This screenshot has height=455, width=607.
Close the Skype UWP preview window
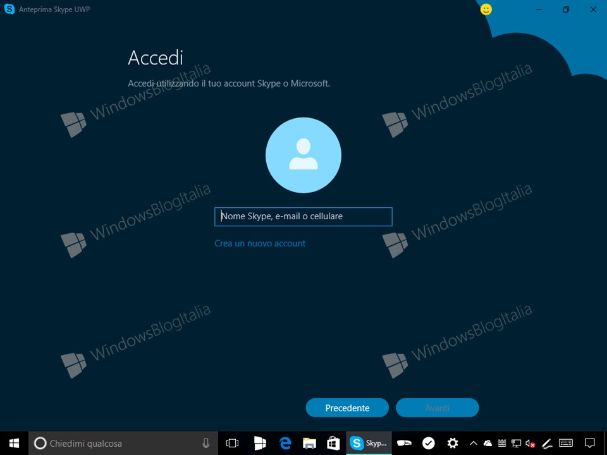pyautogui.click(x=593, y=9)
